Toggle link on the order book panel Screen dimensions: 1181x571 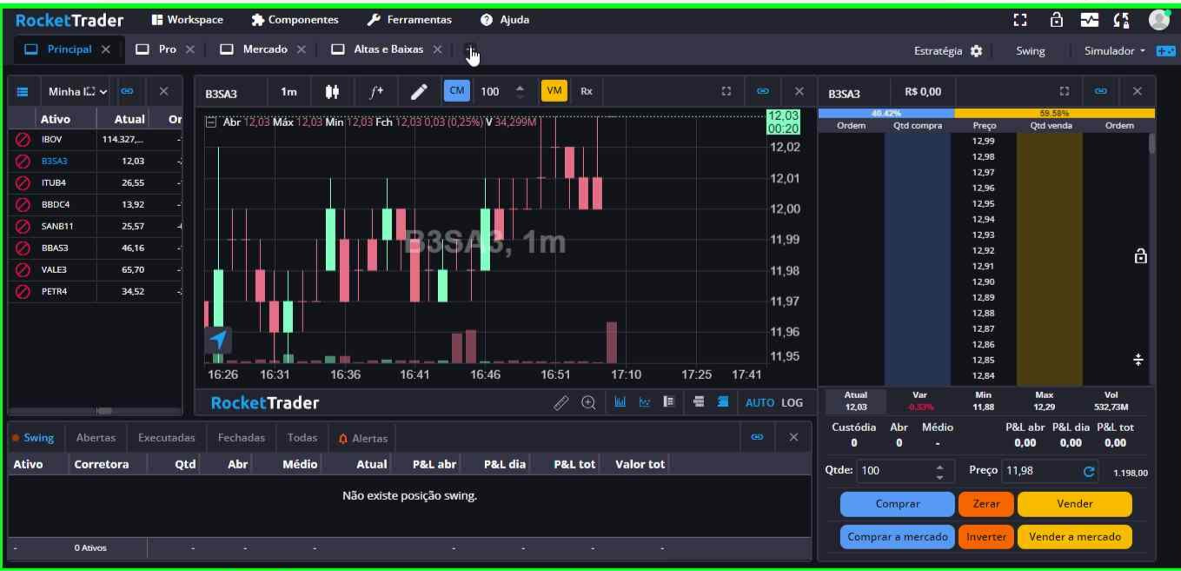1100,91
